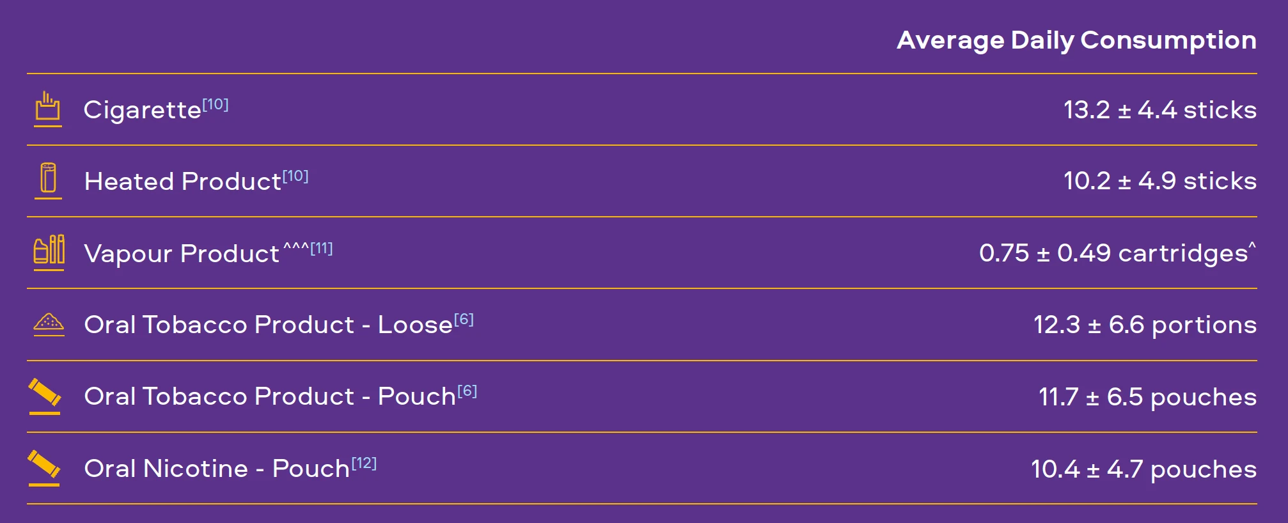Select the 10.4 ± 4.7 pouches value
The image size is (1288, 523).
coord(1143,469)
